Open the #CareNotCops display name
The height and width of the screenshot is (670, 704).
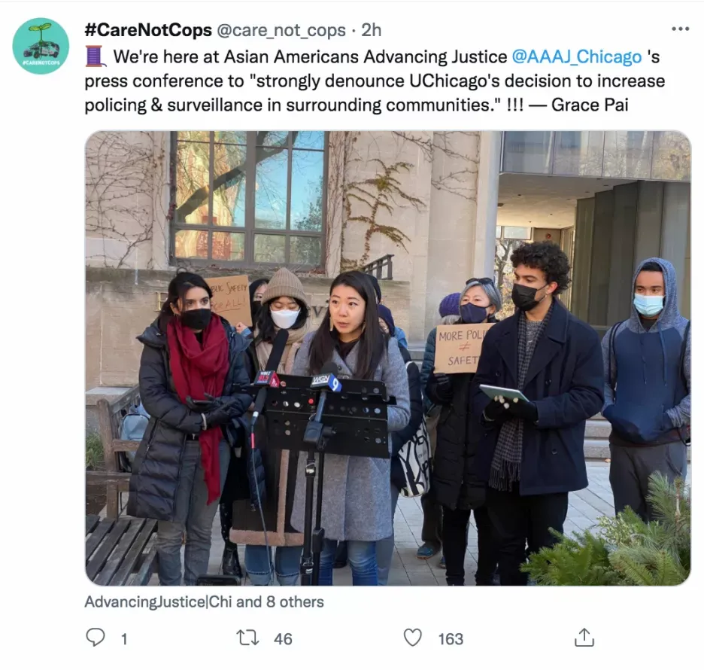point(148,30)
